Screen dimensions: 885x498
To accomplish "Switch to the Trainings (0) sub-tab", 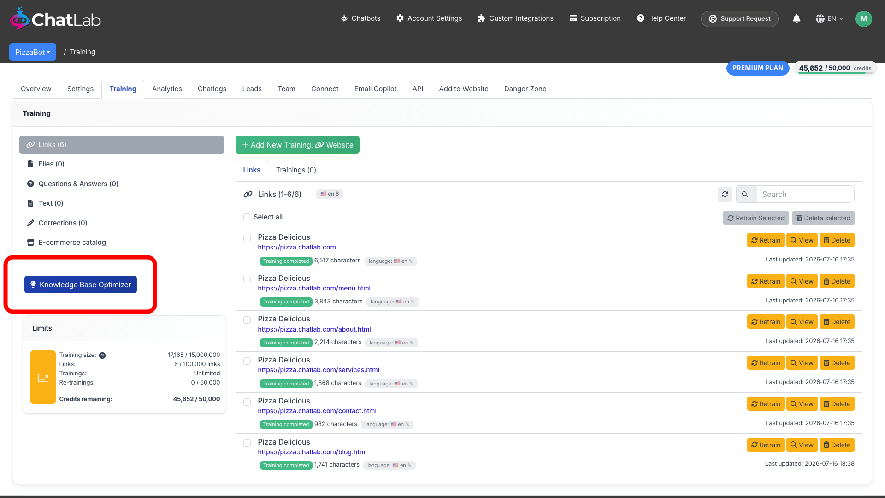I will (296, 170).
